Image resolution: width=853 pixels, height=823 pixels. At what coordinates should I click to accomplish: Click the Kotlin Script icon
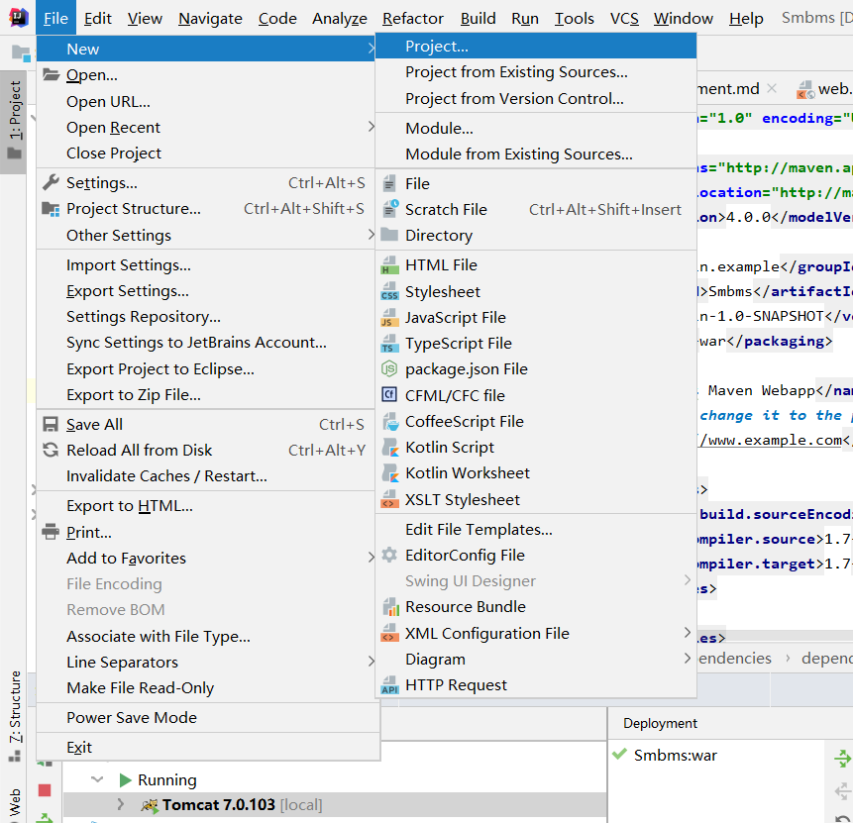coord(390,447)
